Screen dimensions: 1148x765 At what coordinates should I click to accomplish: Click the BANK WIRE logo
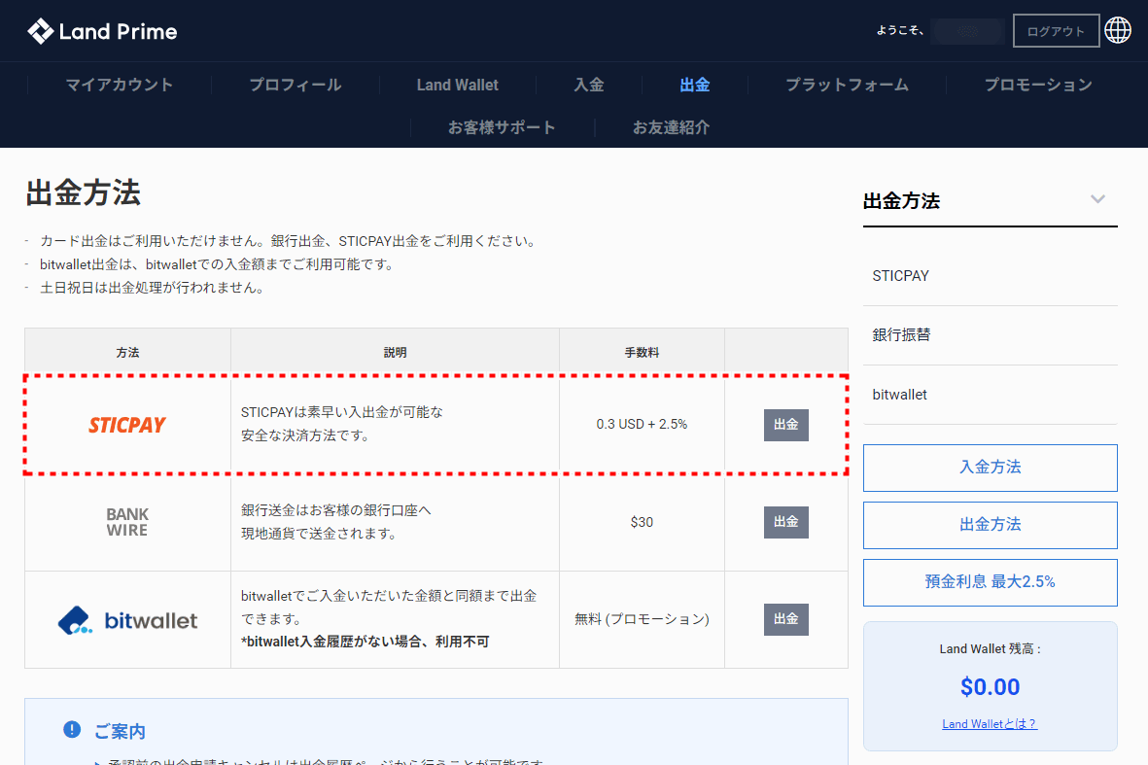(x=127, y=522)
